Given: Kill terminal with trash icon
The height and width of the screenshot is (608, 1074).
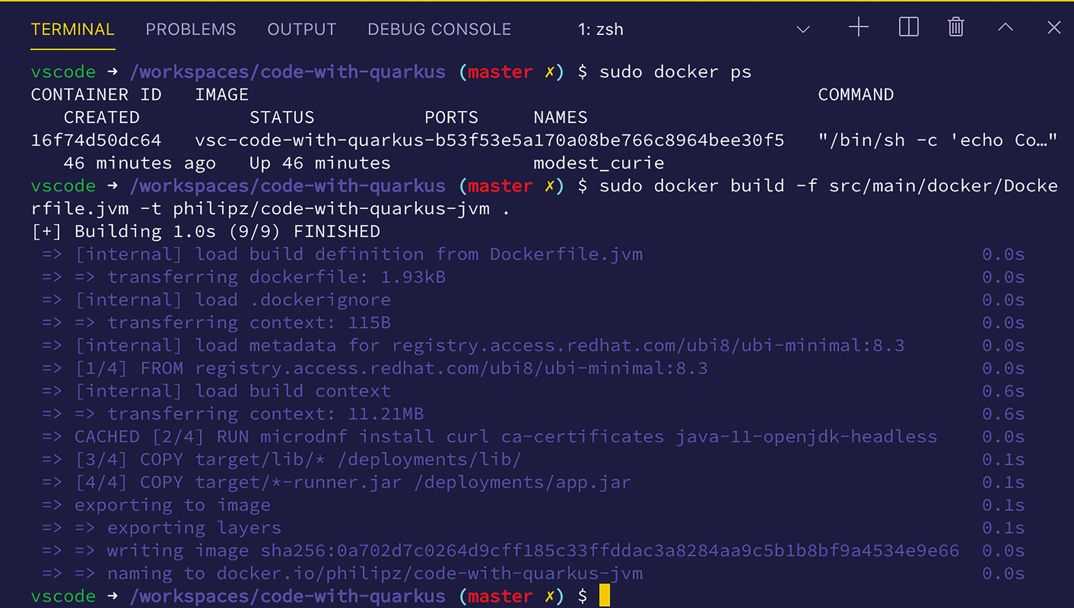Looking at the screenshot, I should point(956,27).
